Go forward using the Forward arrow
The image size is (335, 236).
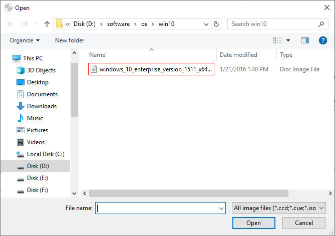pyautogui.click(x=25, y=24)
